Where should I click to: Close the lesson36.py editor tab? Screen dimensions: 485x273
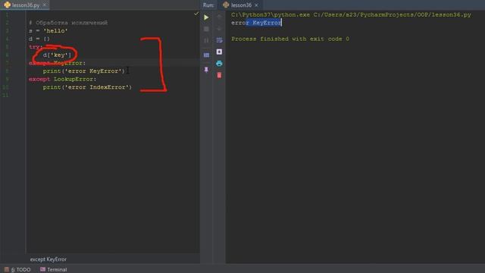tap(45, 5)
